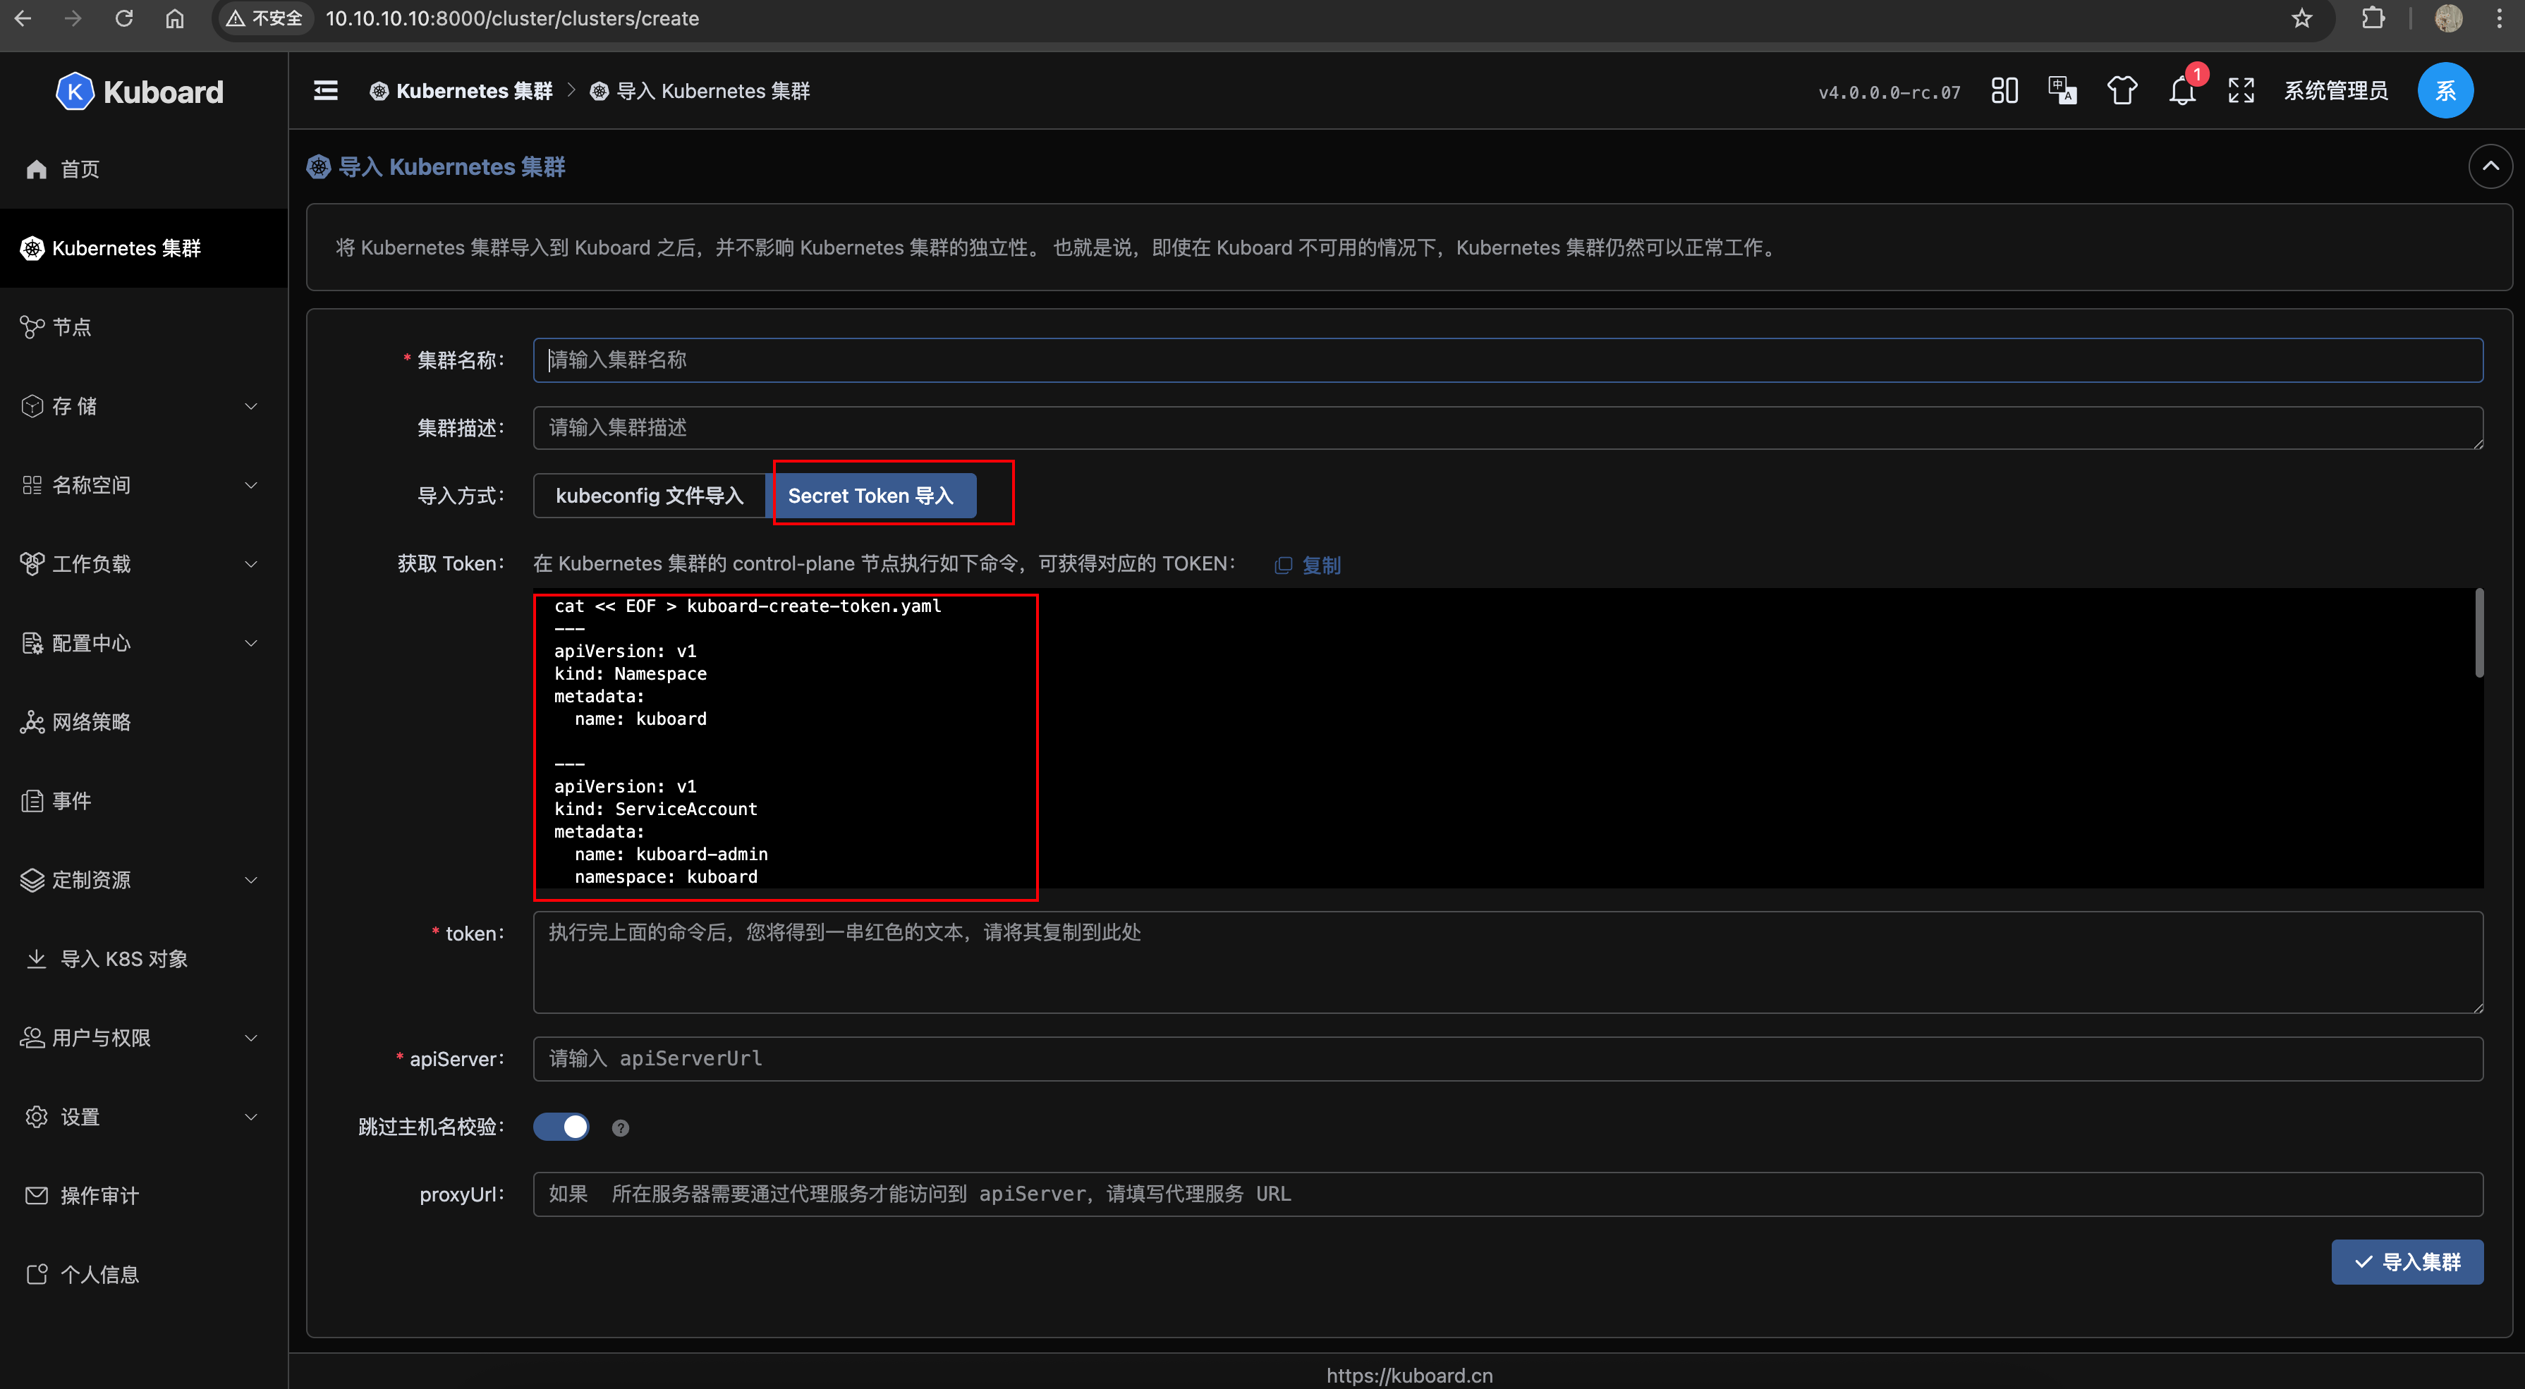This screenshot has height=1389, width=2525.
Task: Open the dashboard layout icon in header
Action: click(x=2004, y=91)
